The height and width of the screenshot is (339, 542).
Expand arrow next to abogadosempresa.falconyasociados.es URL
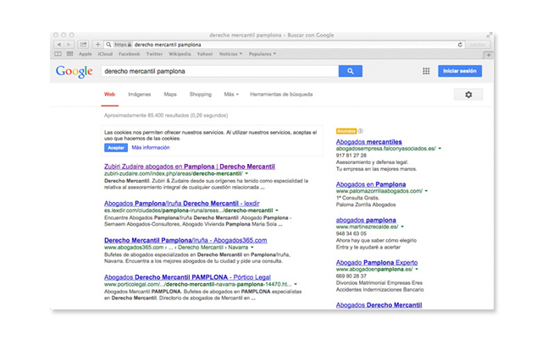(x=440, y=149)
